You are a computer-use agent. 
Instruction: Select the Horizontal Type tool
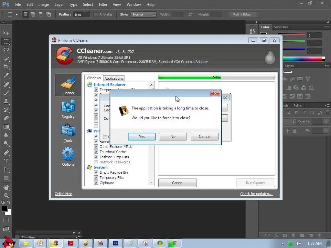[6, 161]
